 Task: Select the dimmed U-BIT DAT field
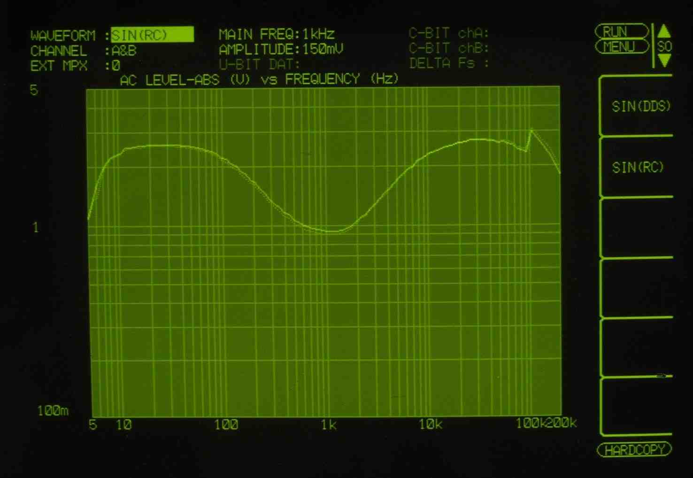click(259, 64)
